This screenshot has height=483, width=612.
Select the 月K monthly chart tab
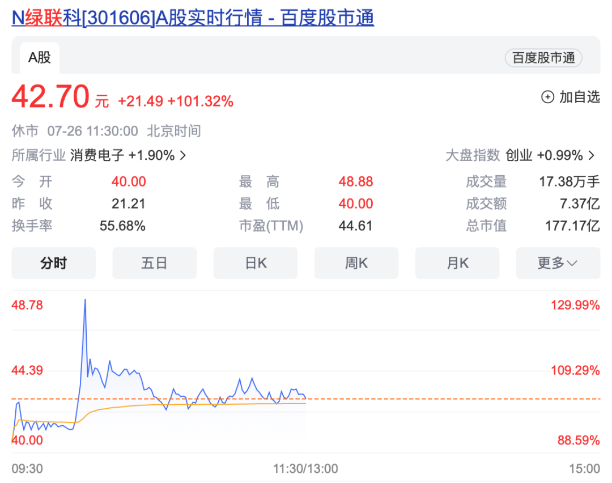(457, 263)
